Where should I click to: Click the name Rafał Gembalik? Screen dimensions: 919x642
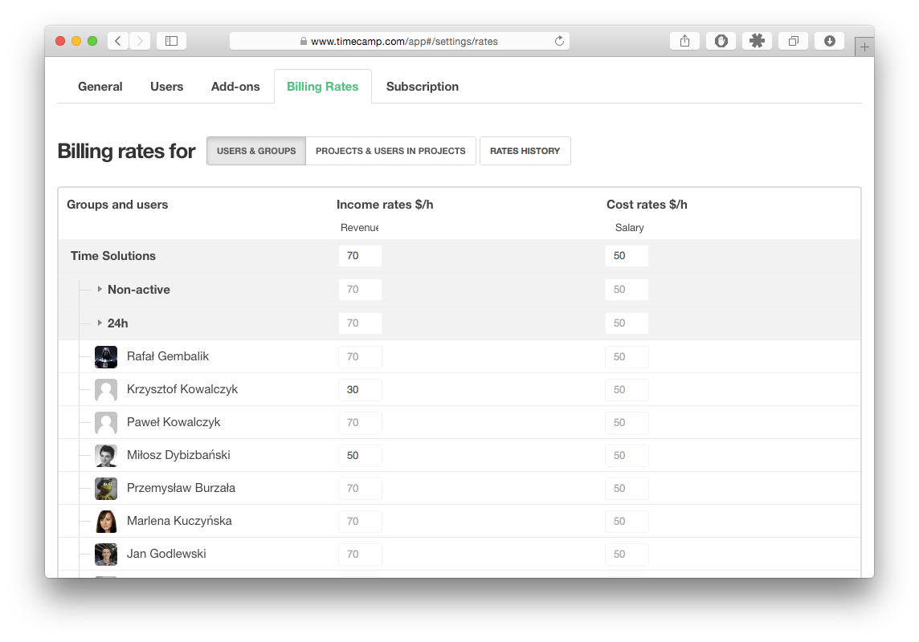point(168,356)
